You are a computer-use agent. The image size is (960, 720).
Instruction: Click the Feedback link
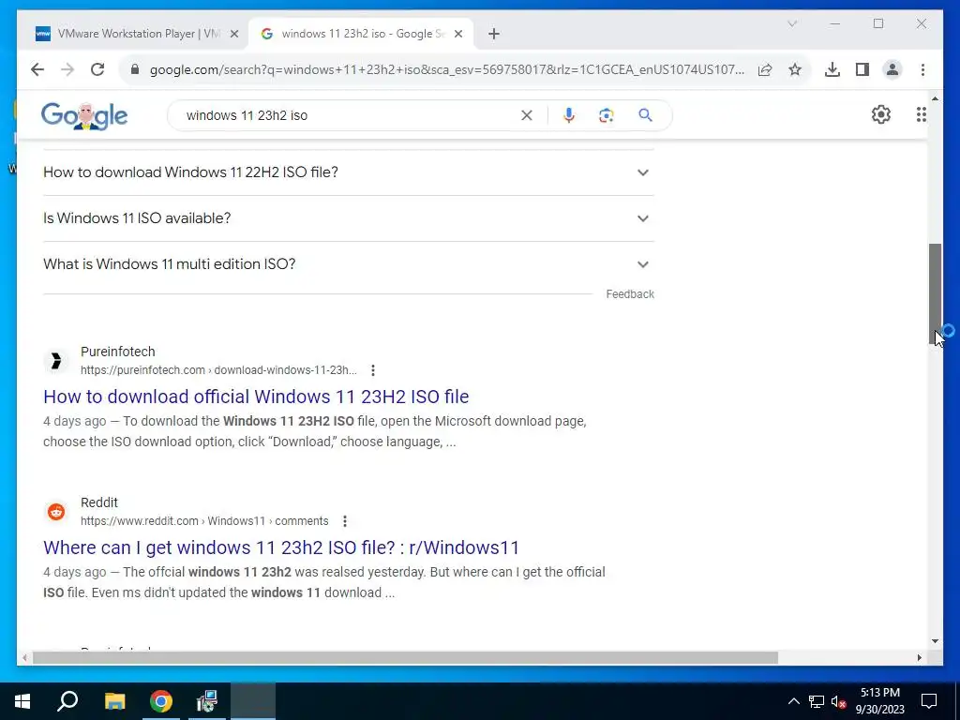[x=630, y=294]
